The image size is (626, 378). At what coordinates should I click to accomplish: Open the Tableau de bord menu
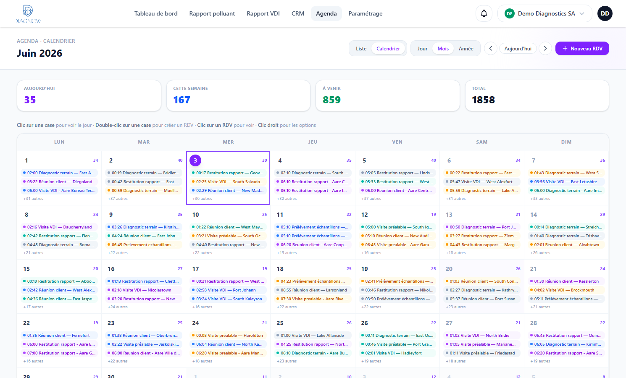pos(156,13)
